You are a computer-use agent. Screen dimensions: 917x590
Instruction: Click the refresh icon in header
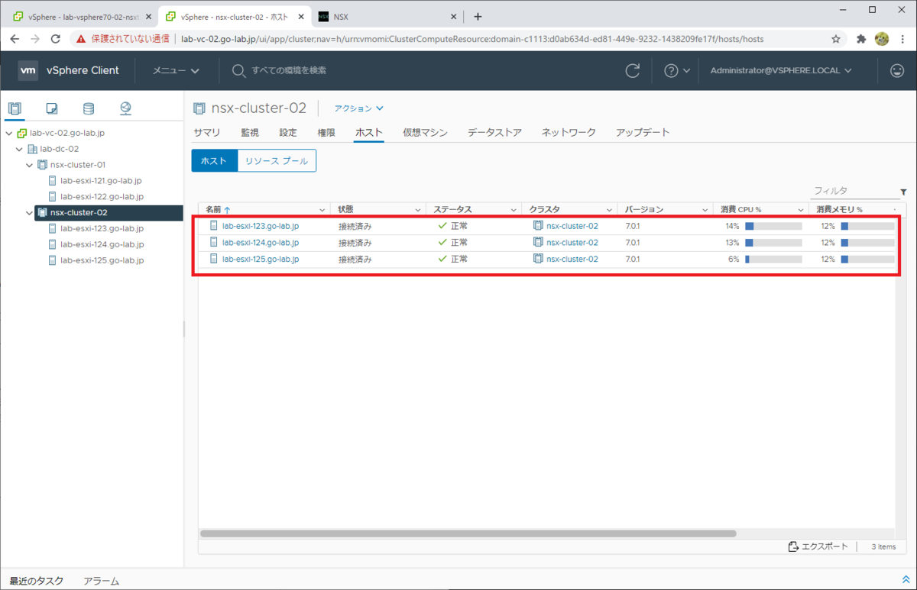pyautogui.click(x=633, y=70)
